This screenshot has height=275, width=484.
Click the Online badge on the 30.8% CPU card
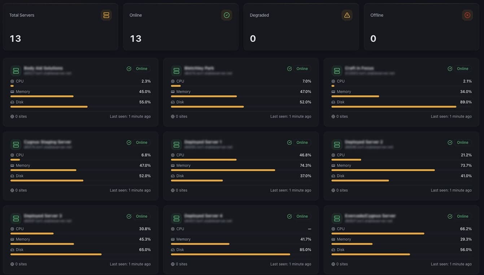(x=141, y=217)
